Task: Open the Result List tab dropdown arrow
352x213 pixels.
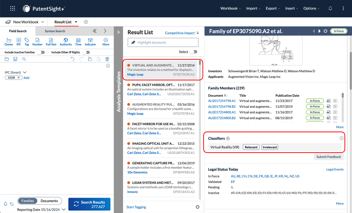Action: click(x=76, y=22)
